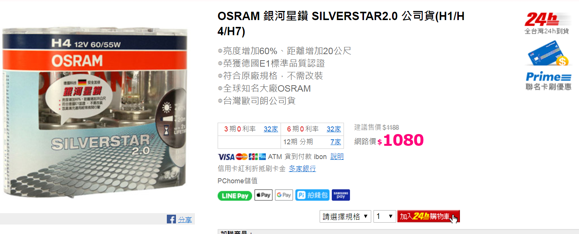Open the 多家銀行 link
The width and height of the screenshot is (579, 234).
pyautogui.click(x=302, y=169)
